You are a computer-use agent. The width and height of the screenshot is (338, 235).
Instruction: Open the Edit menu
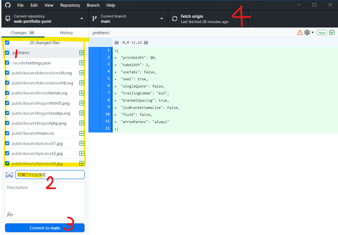tap(34, 5)
